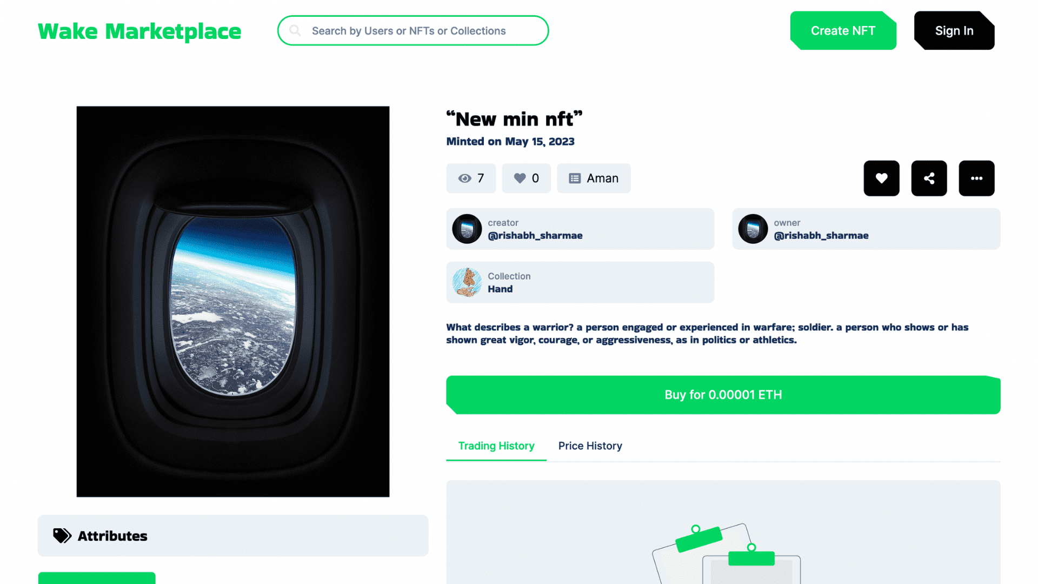Click the black heart favorite button
This screenshot has height=584, width=1038.
pos(881,178)
